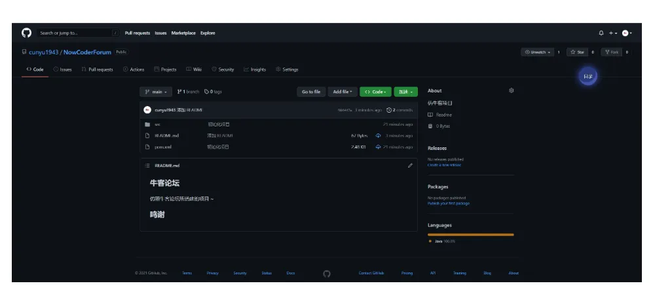This screenshot has width=653, height=294.
Task: Click the blue floating circular button
Action: pos(588,77)
